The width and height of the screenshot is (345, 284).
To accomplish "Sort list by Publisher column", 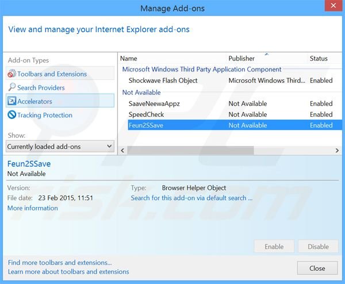I will (x=241, y=59).
